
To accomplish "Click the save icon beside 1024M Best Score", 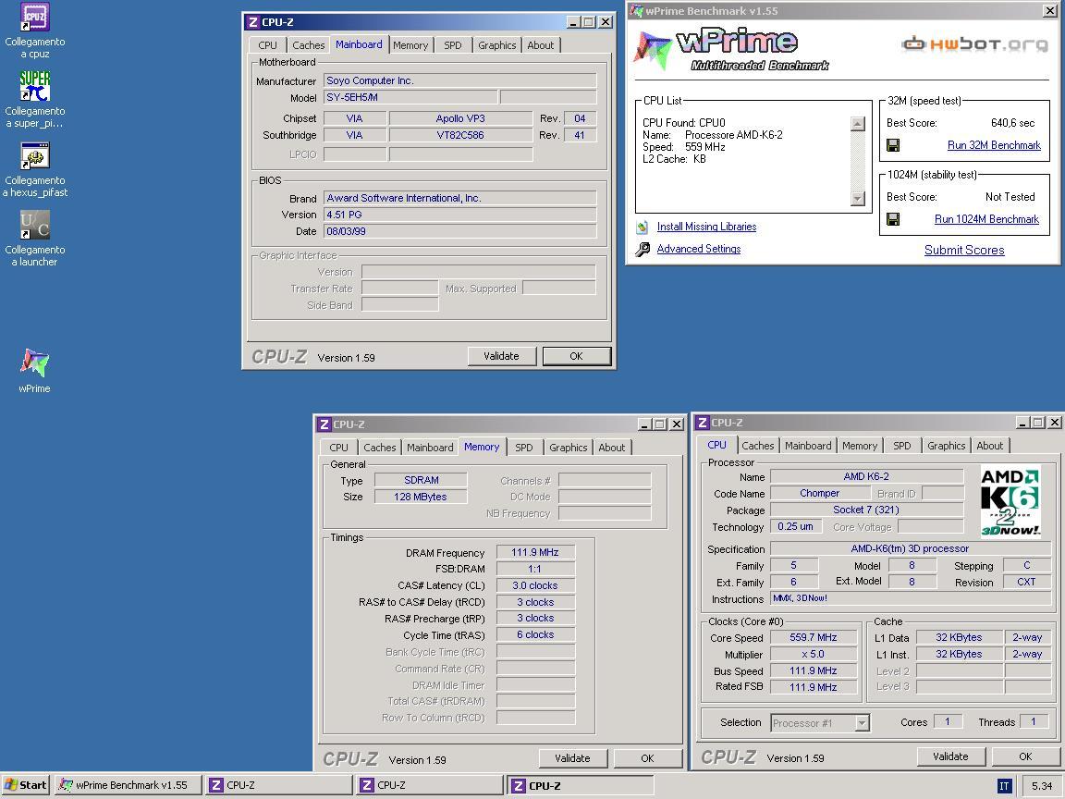I will click(x=893, y=219).
